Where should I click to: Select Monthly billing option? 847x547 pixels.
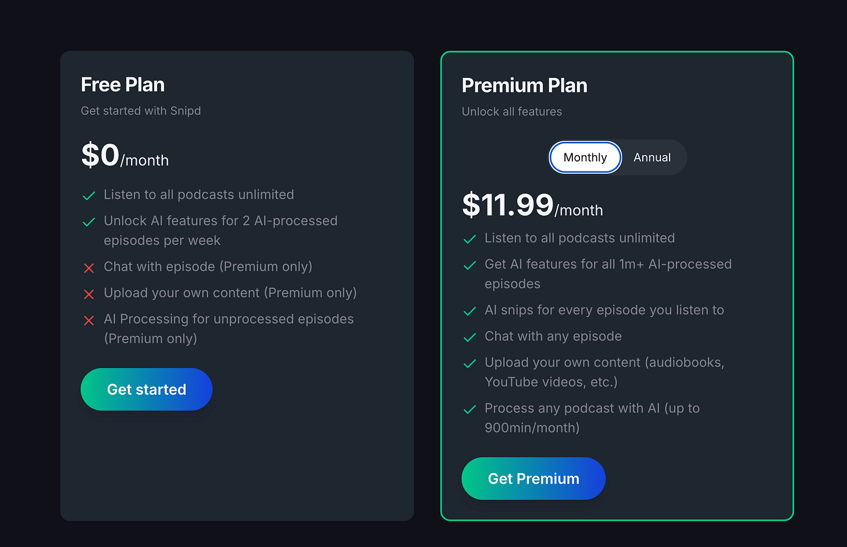tap(585, 158)
